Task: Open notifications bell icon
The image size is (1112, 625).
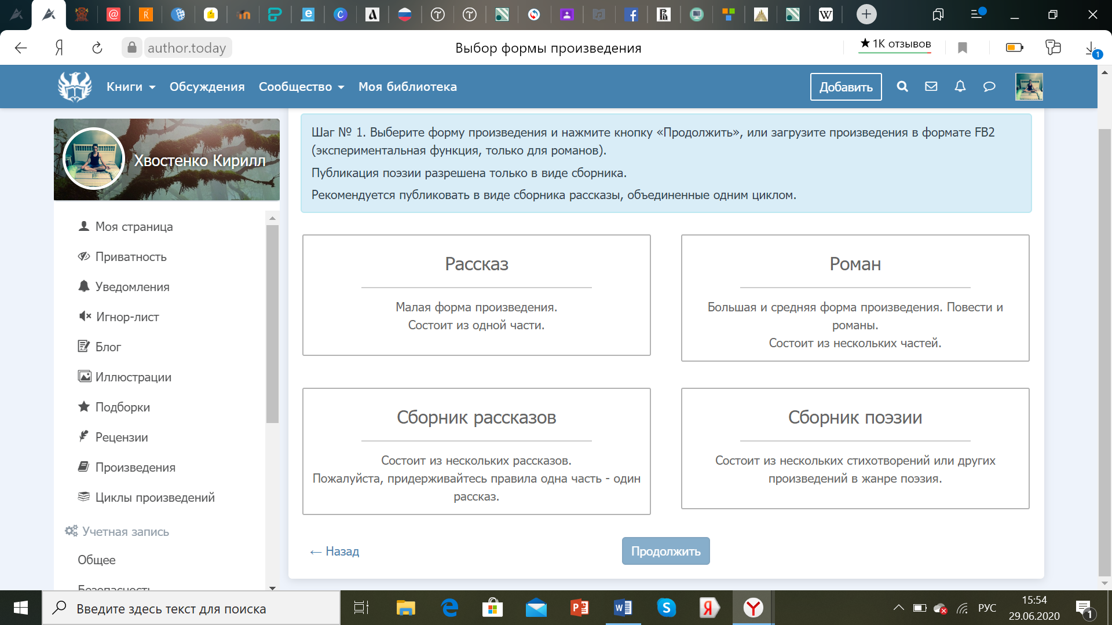Action: [x=960, y=87]
